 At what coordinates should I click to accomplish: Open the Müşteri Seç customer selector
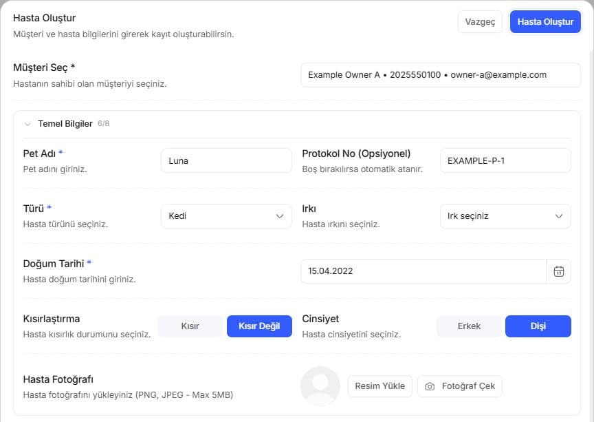tap(440, 75)
